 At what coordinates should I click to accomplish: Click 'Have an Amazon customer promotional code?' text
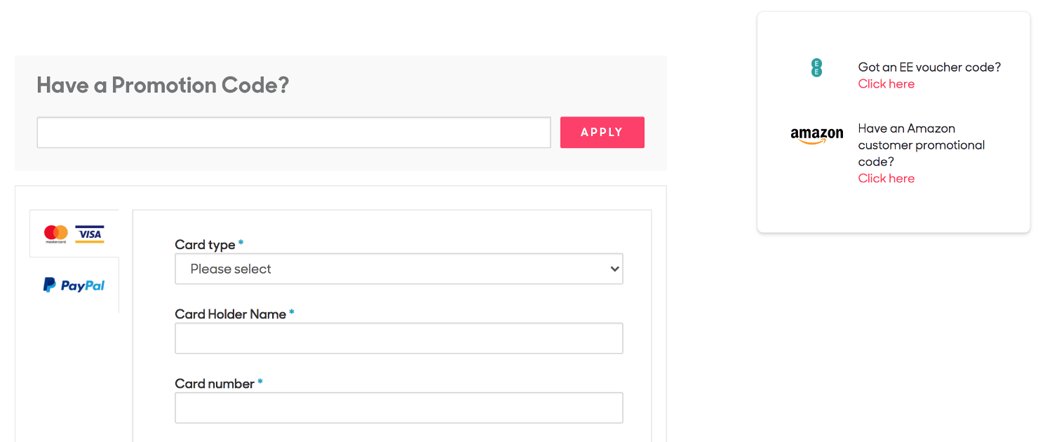tap(922, 145)
